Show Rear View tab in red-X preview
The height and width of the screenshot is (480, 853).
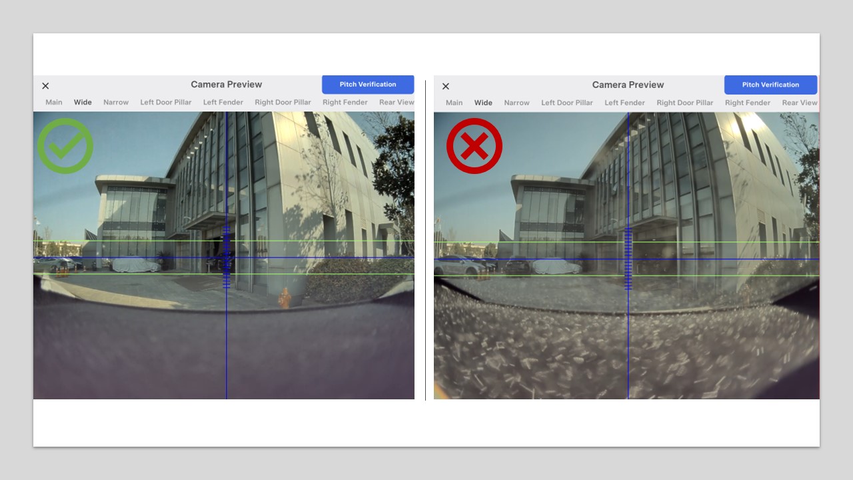pos(799,103)
